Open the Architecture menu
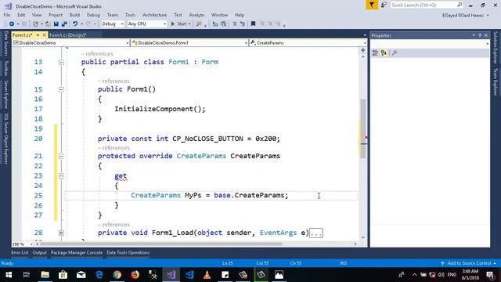The height and width of the screenshot is (282, 501). 155,15
